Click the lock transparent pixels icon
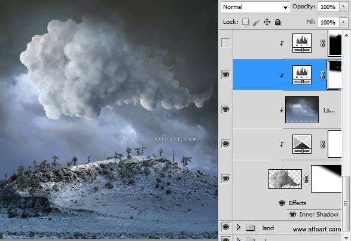This screenshot has width=351, height=241. point(246,22)
